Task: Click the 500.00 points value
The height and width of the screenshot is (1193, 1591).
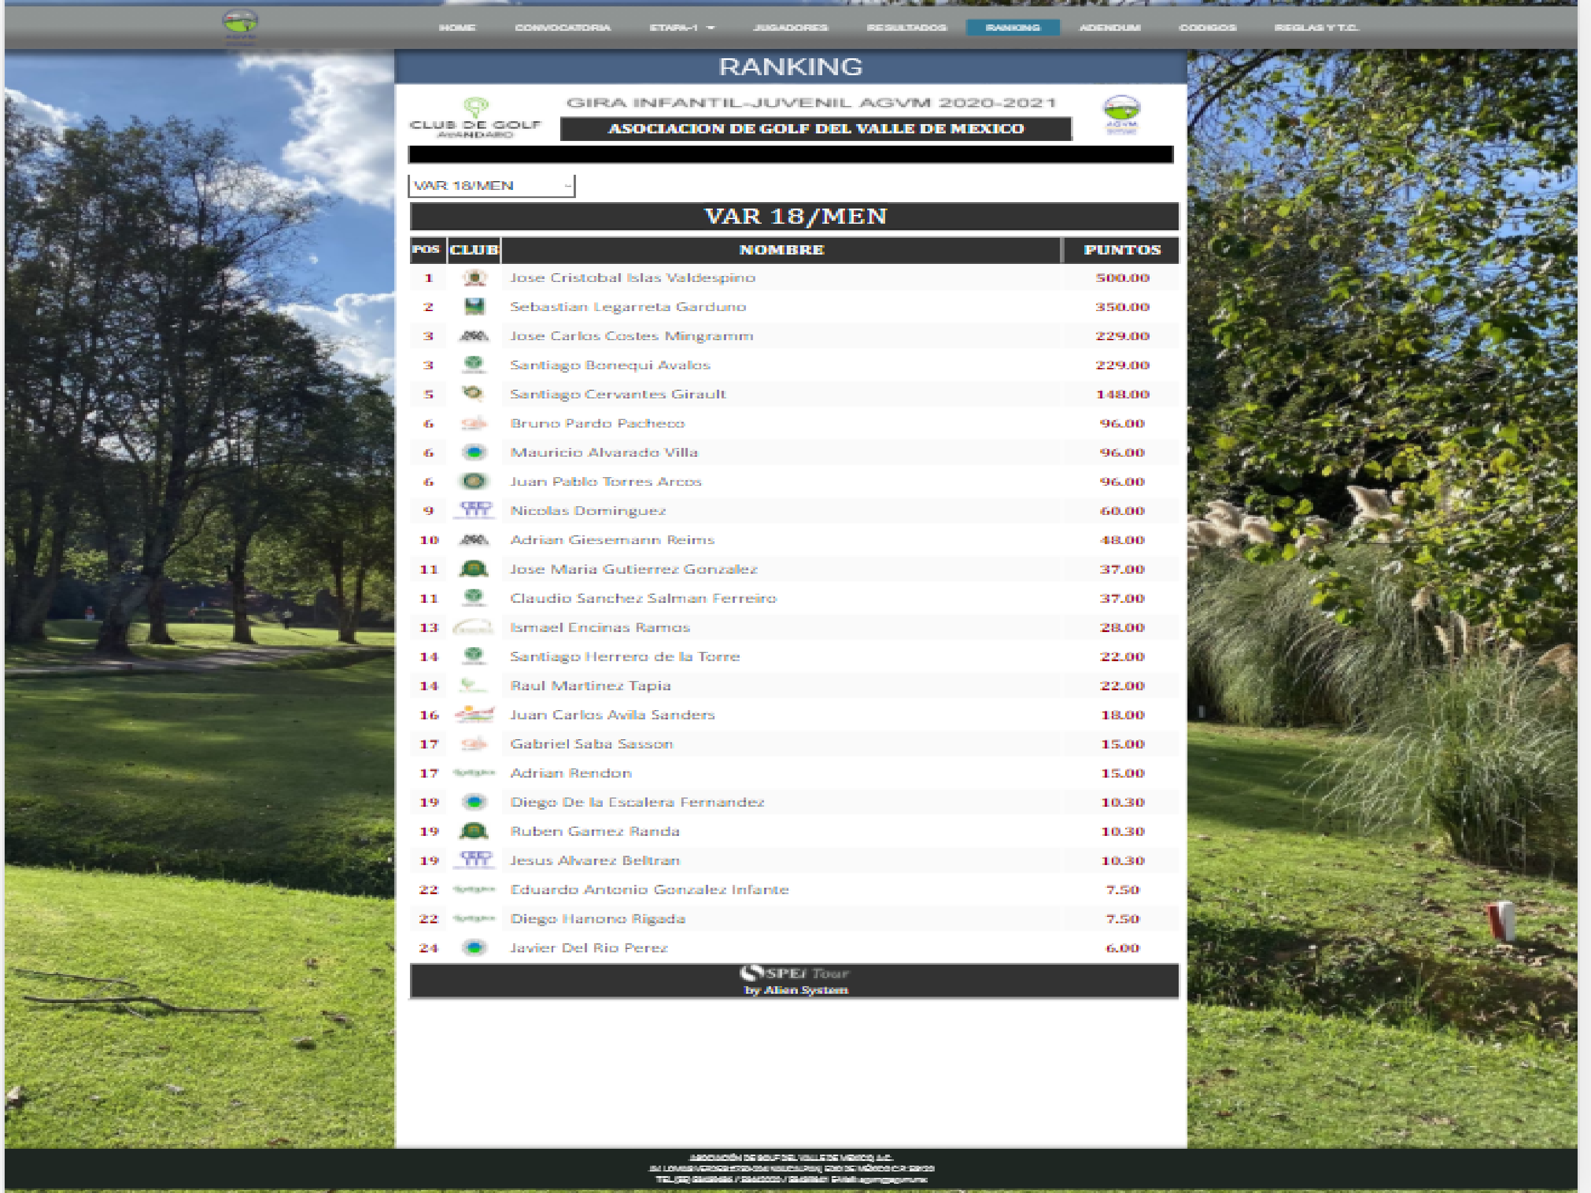Action: pos(1122,278)
